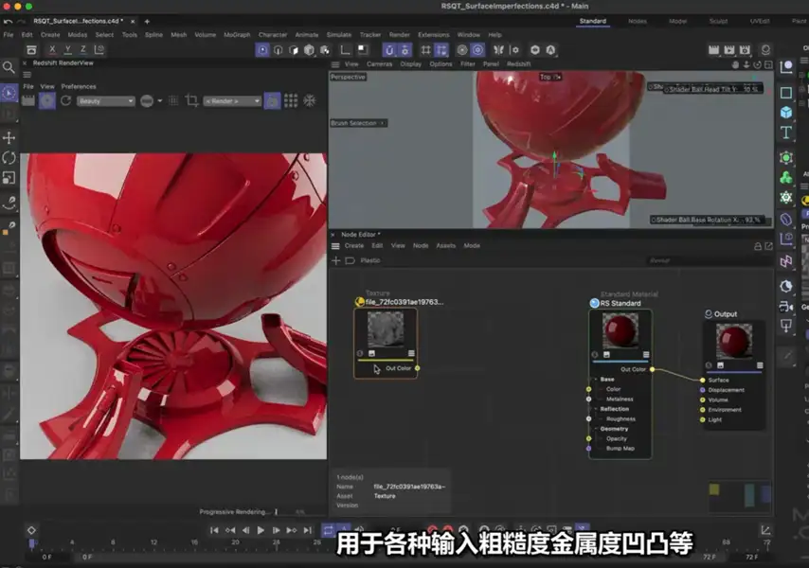
Task: Click the snowflake icon in RenderView toolbar
Action: pyautogui.click(x=310, y=98)
